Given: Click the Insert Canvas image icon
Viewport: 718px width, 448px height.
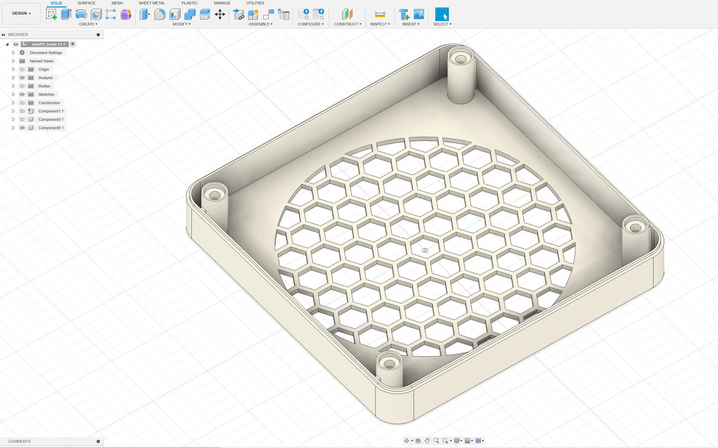Looking at the screenshot, I should pos(419,14).
